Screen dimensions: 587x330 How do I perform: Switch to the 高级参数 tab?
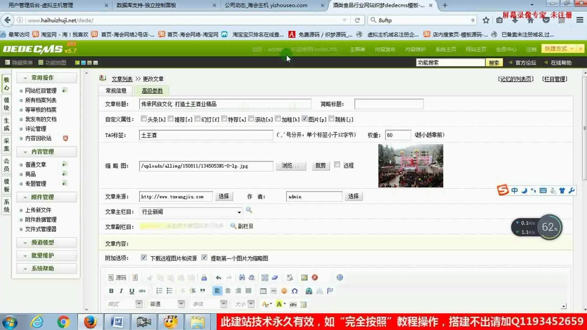tap(153, 91)
